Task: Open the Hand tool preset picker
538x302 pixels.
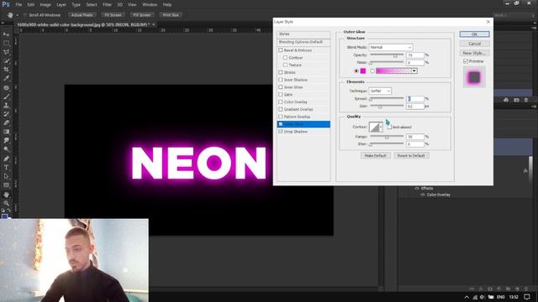Action: point(17,15)
